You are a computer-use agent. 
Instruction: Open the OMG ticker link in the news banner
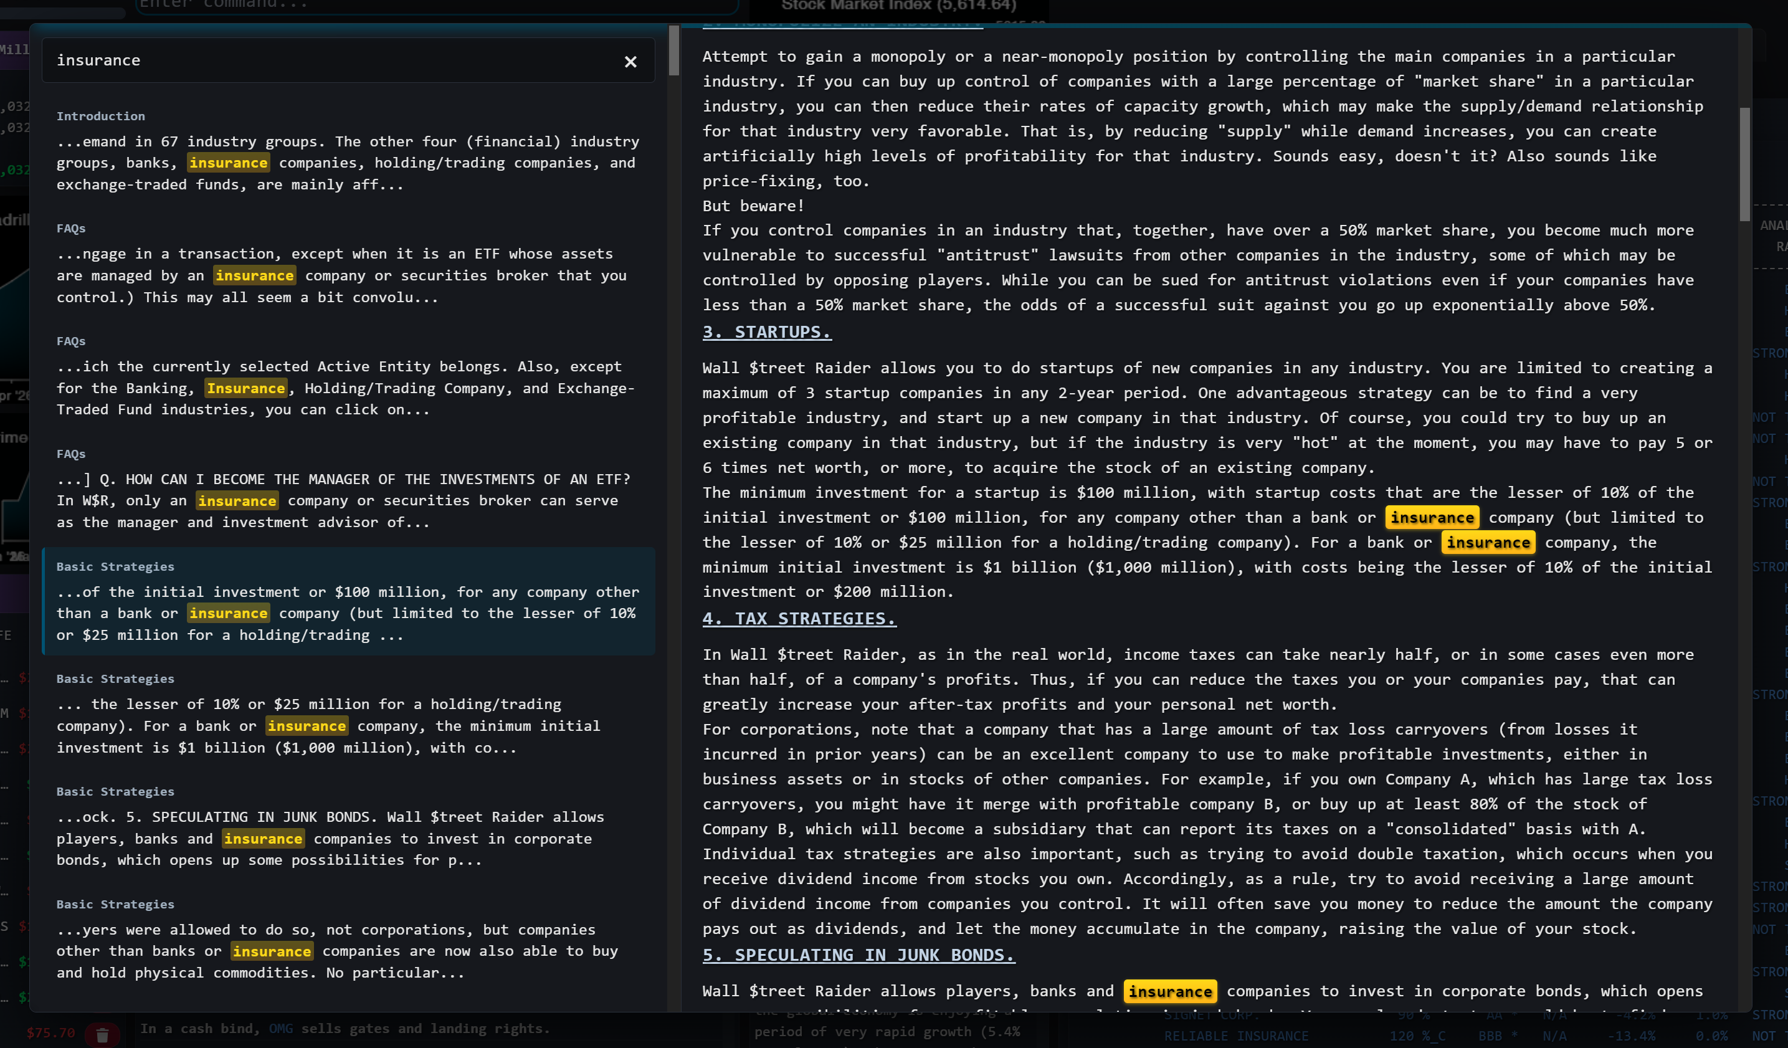(x=281, y=1028)
